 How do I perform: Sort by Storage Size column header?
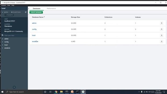point(75,17)
